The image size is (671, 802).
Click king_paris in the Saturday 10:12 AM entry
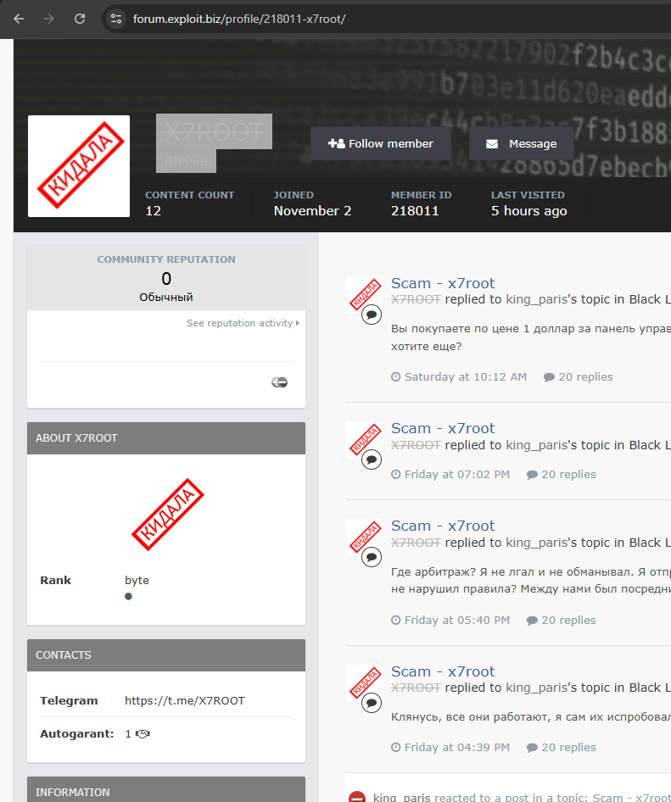click(536, 300)
